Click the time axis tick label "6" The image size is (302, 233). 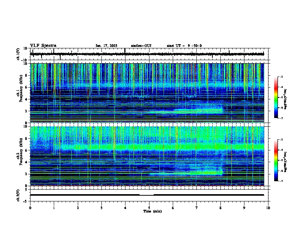(173, 208)
